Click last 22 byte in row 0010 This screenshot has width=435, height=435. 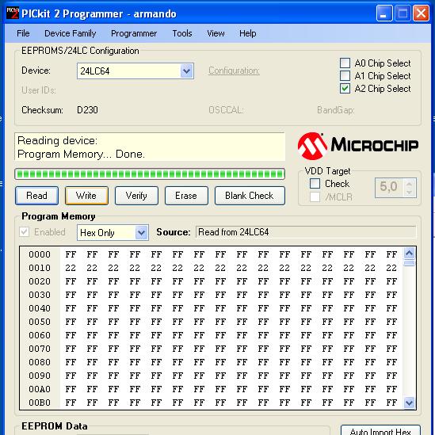tap(391, 268)
